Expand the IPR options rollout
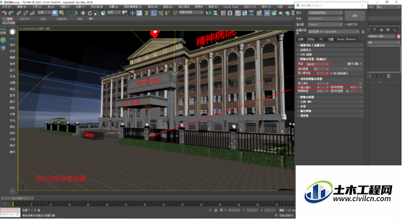The width and height of the screenshot is (402, 219). 330,55
